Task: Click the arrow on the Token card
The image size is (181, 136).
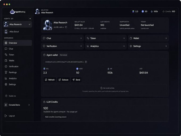Action: pos(124,38)
